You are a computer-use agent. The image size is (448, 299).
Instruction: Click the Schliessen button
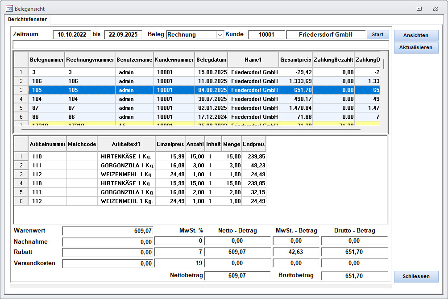point(416,276)
